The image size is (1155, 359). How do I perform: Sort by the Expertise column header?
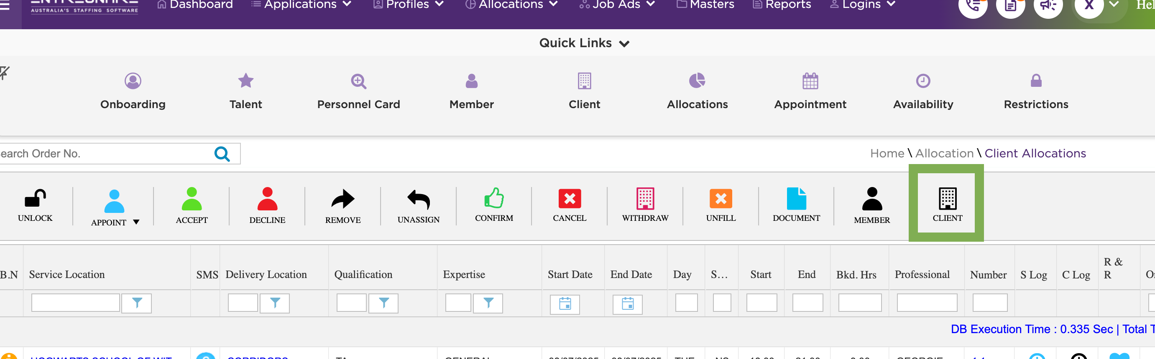(464, 274)
